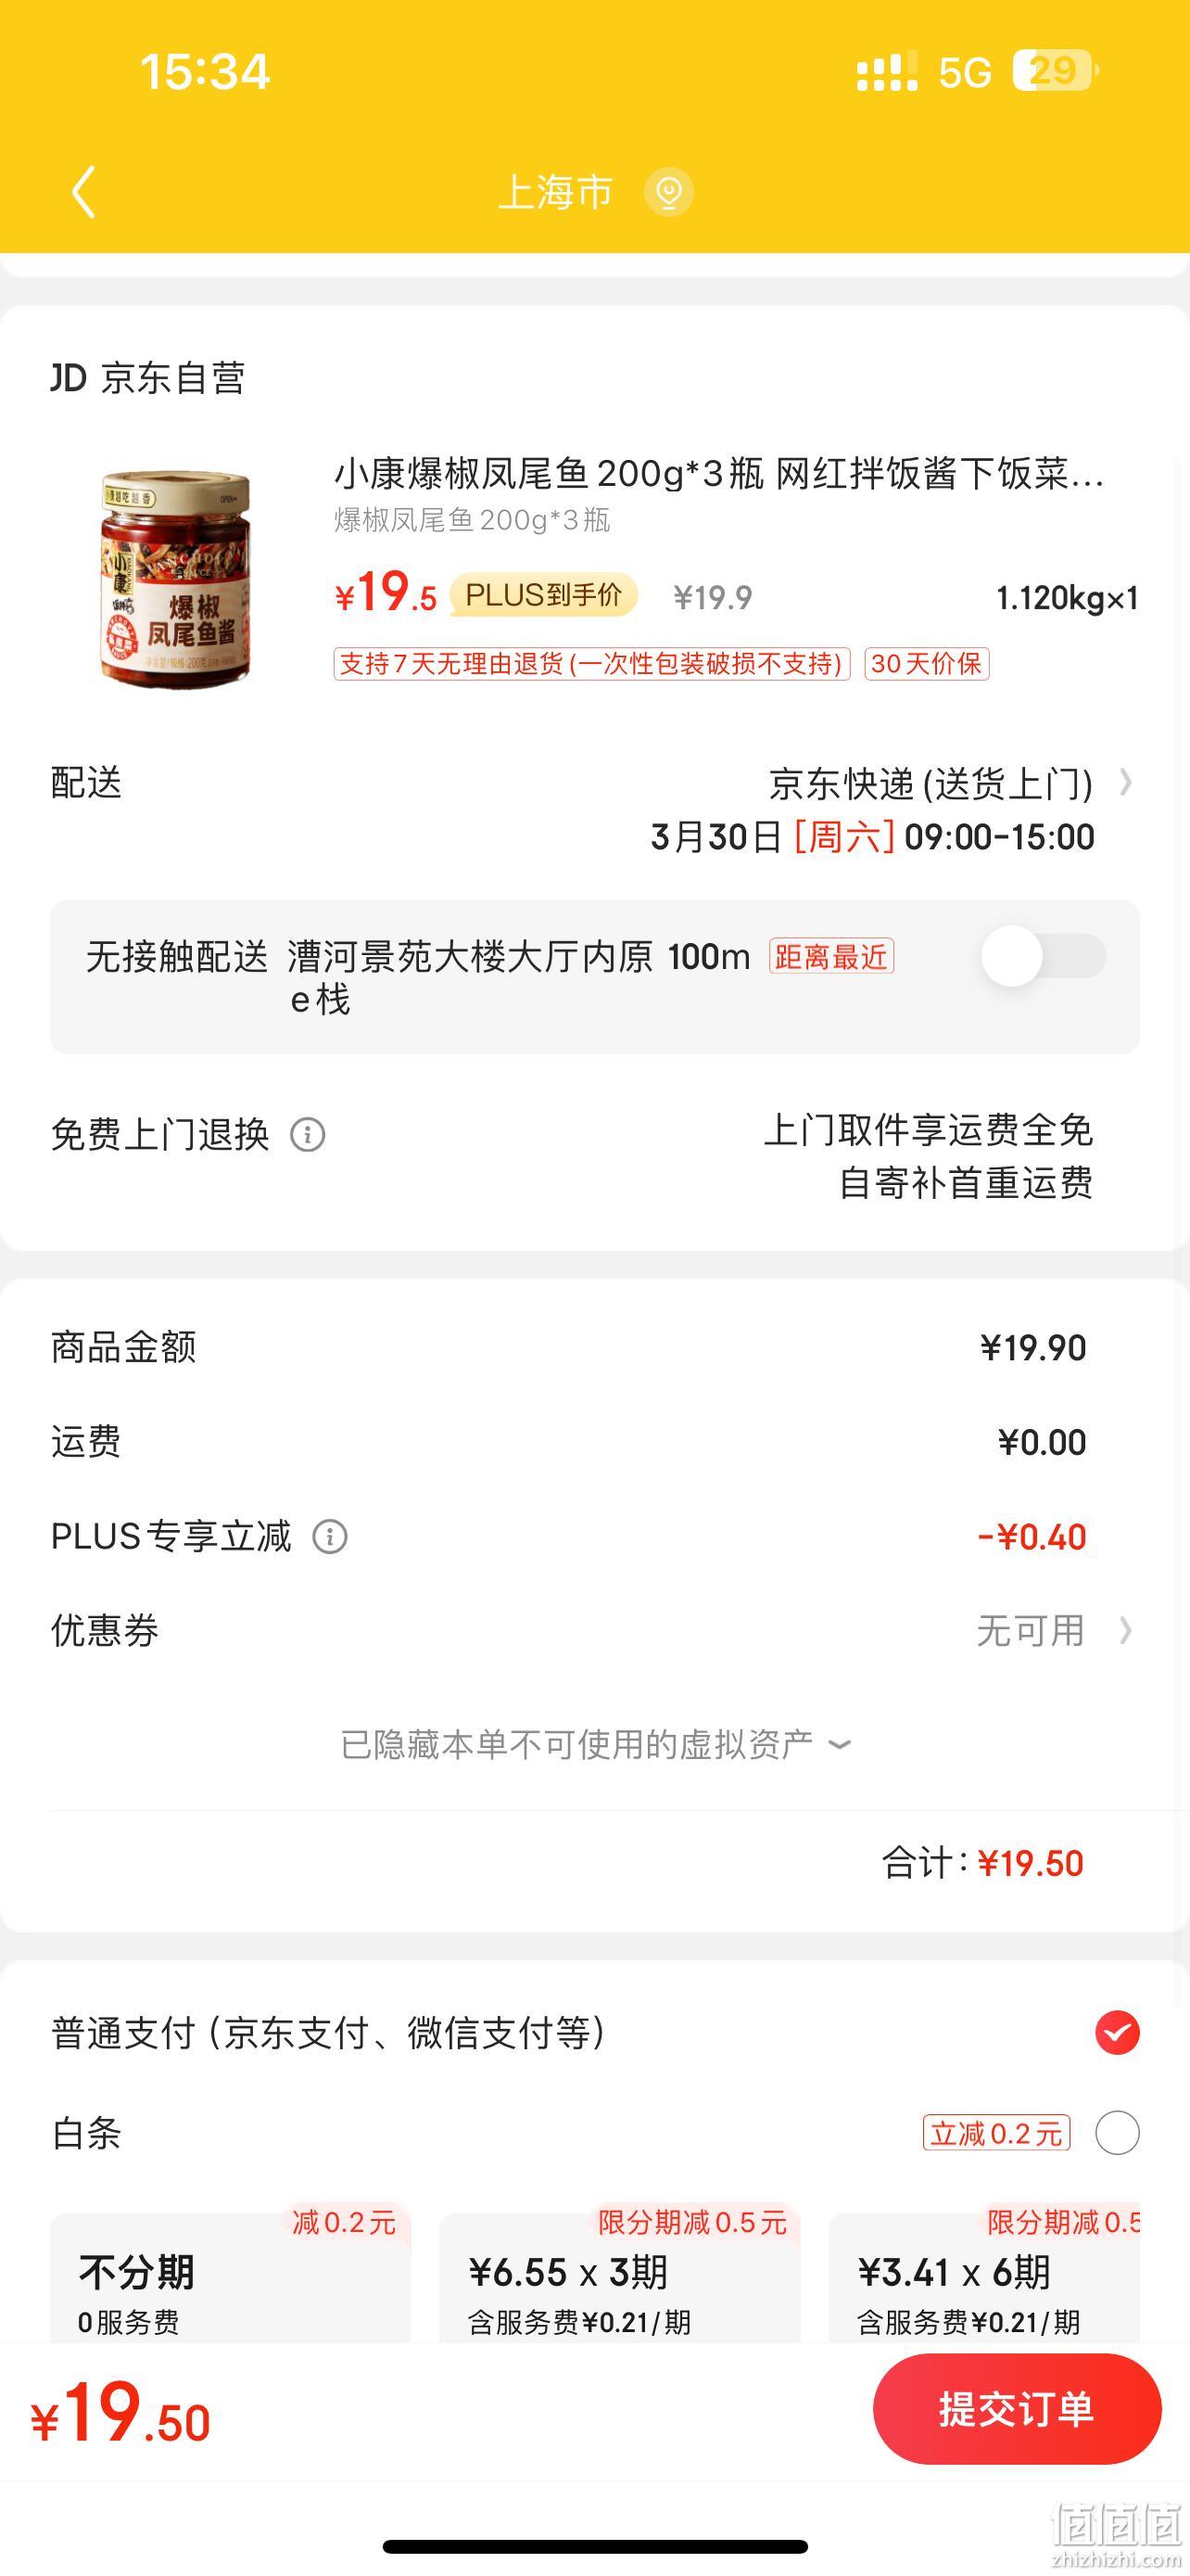Choose the 不分期 installment option
Viewport: 1190px width, 2576px height.
point(231,2277)
